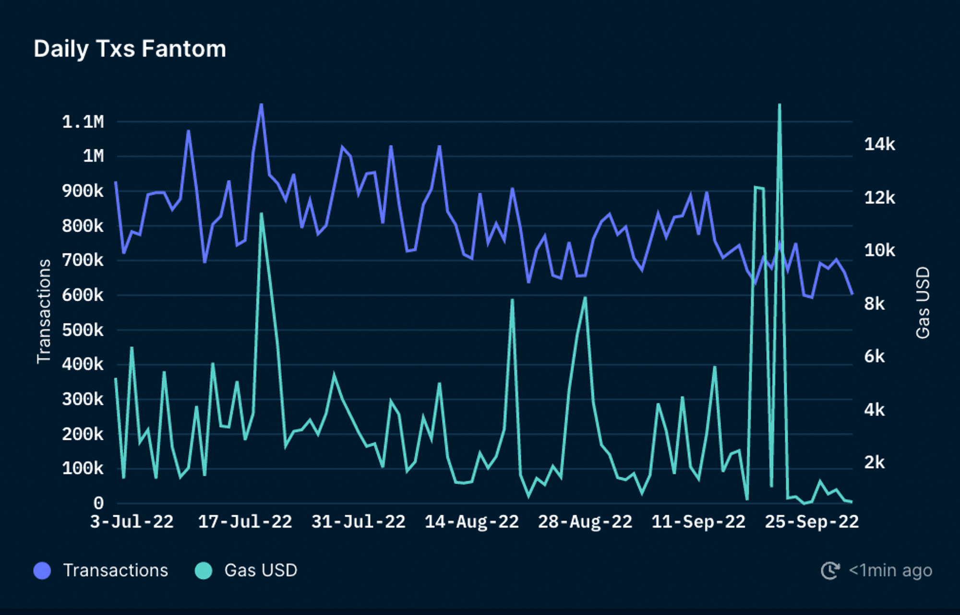Click the '25-Sep-22' x-axis label
The height and width of the screenshot is (615, 960).
(x=812, y=521)
